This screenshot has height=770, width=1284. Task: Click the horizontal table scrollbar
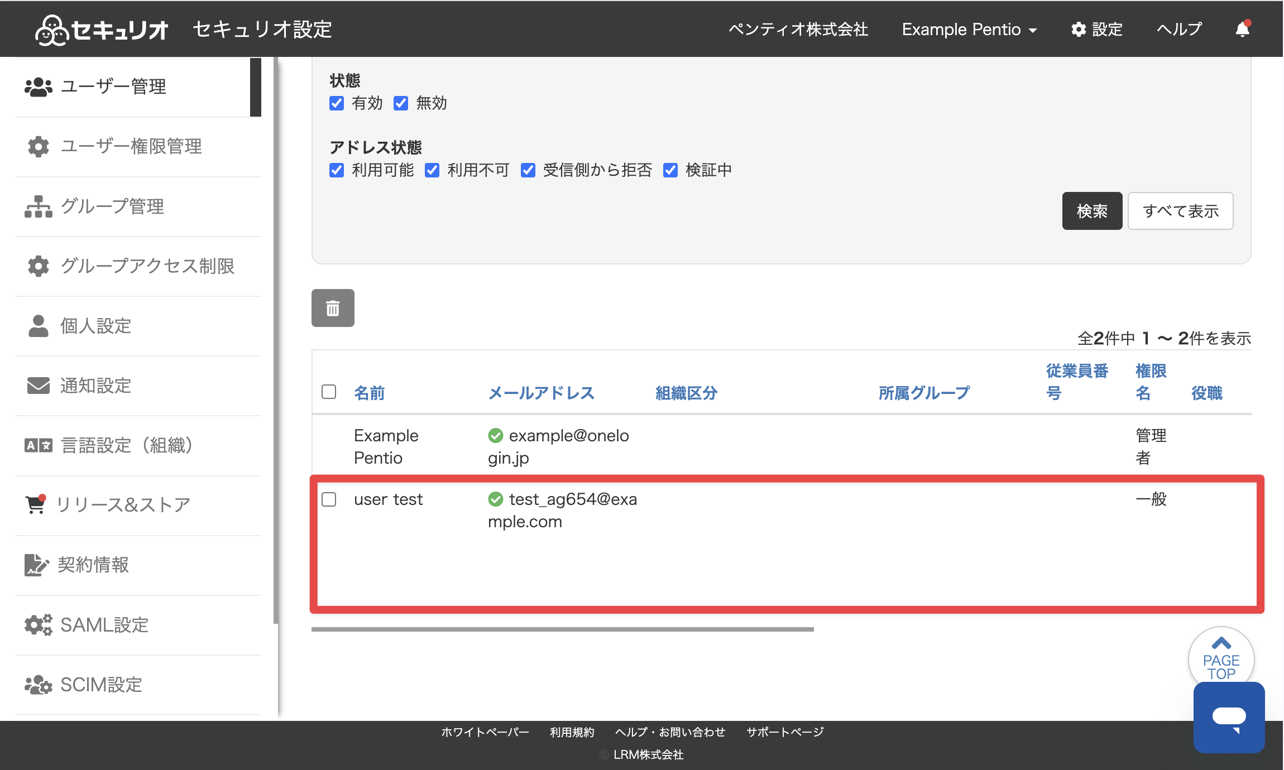[x=563, y=629]
